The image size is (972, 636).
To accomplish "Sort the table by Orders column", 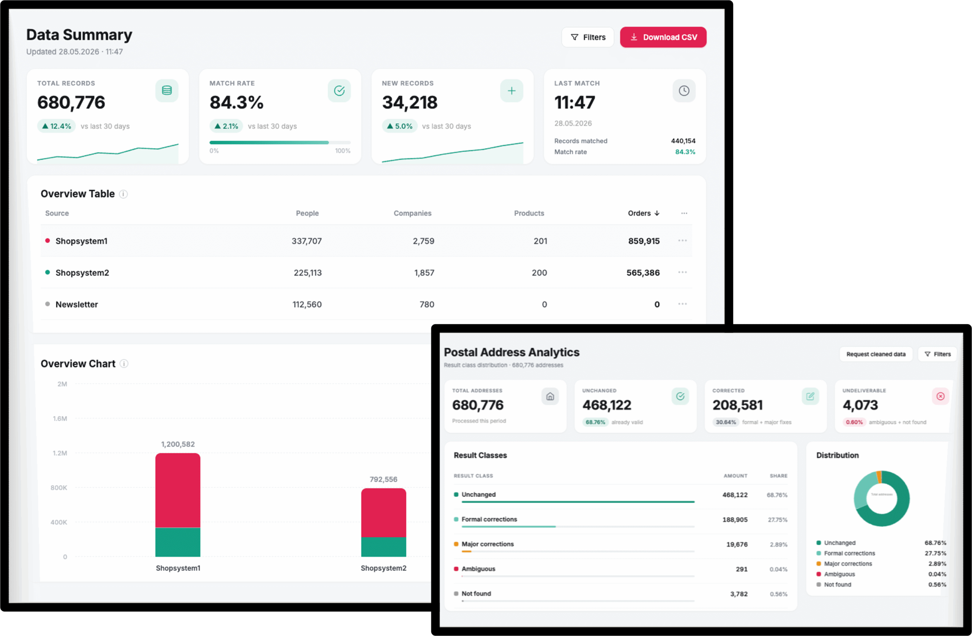I will click(x=644, y=214).
